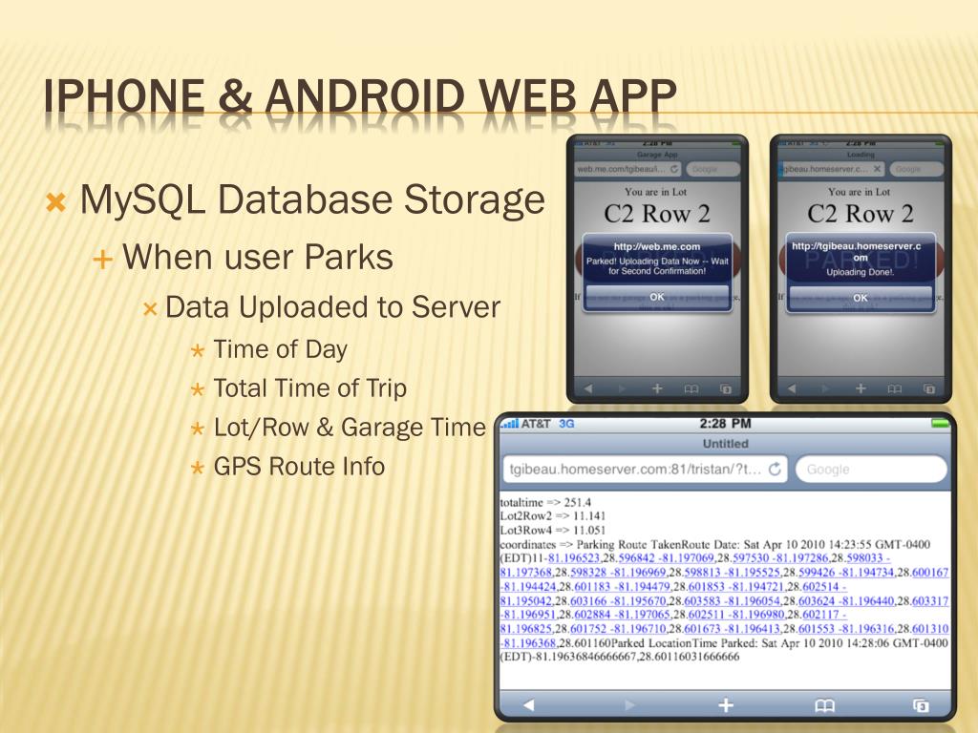Click the Total Time of Trip bullet

click(x=310, y=388)
